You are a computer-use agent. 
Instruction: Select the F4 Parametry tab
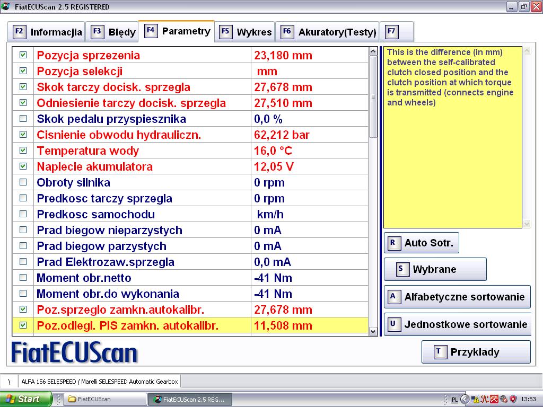tap(177, 31)
